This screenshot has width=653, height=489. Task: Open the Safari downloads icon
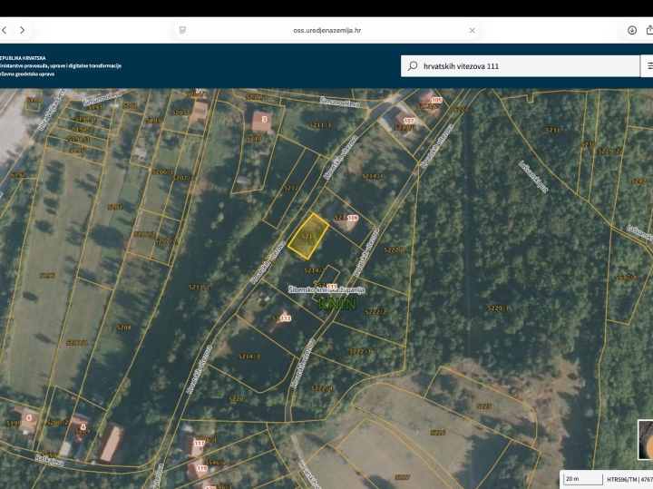click(632, 30)
